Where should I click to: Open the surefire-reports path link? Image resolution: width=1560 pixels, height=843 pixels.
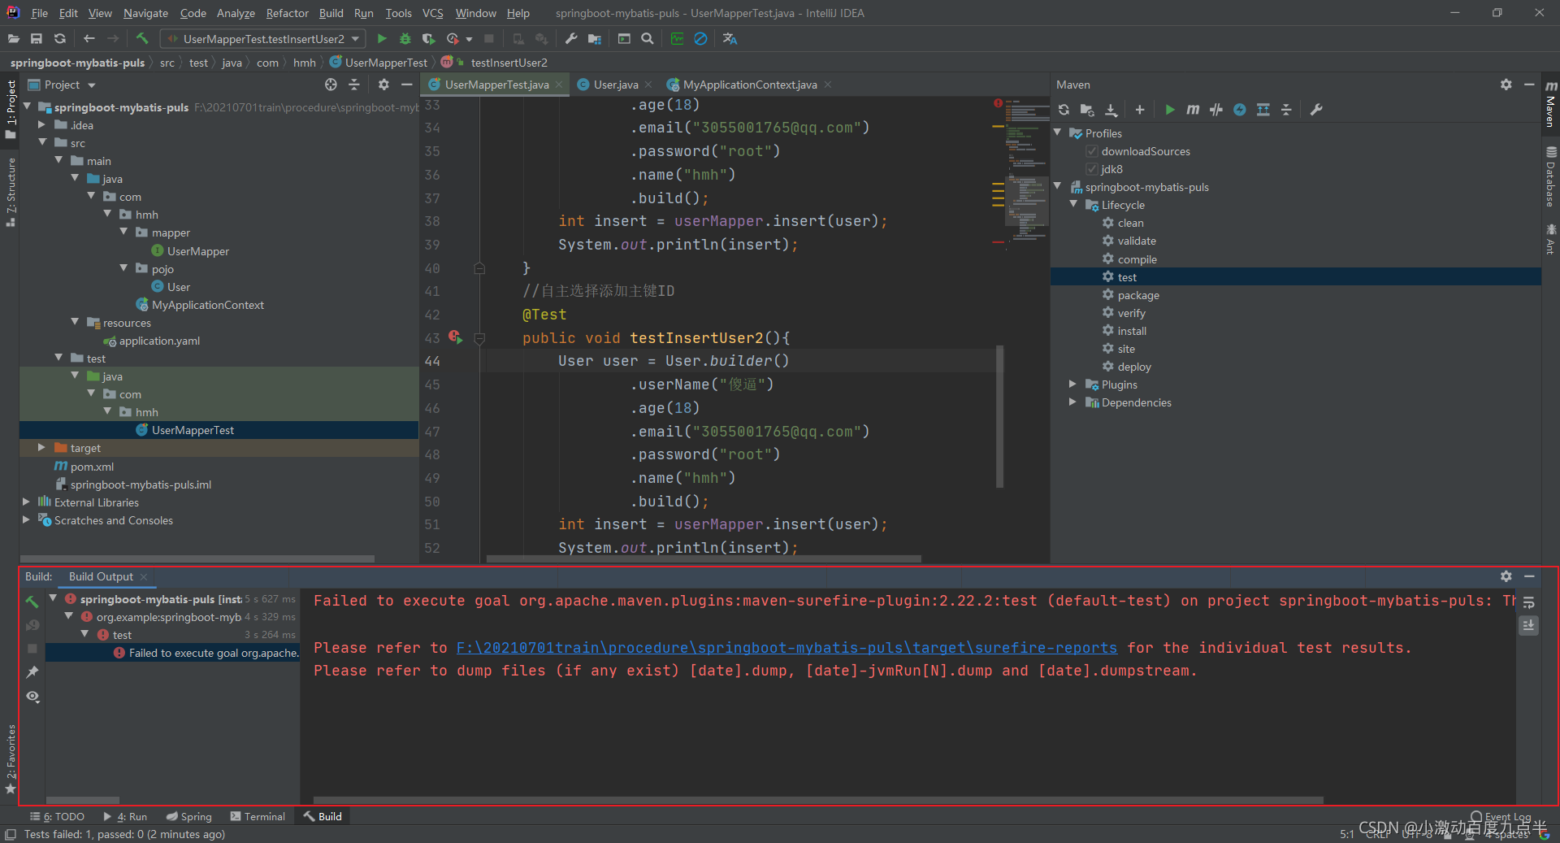pos(786,648)
